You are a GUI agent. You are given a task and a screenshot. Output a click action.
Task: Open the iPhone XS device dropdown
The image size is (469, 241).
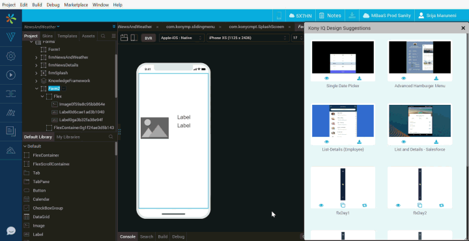(x=248, y=38)
